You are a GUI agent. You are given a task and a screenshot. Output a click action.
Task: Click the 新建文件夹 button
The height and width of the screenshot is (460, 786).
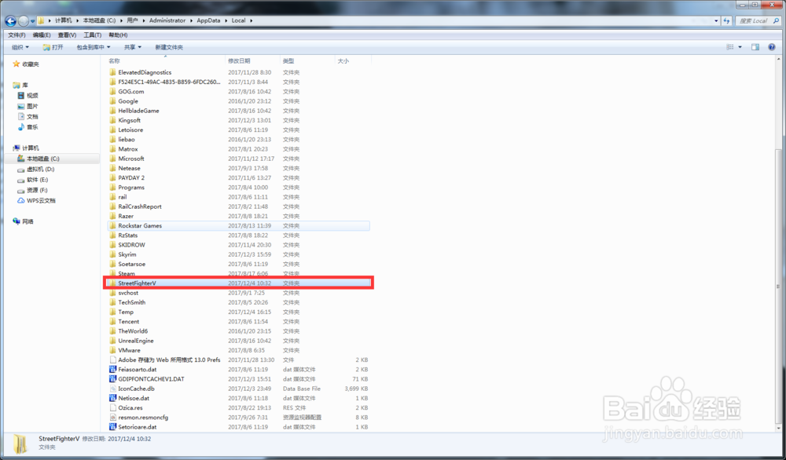tap(169, 47)
